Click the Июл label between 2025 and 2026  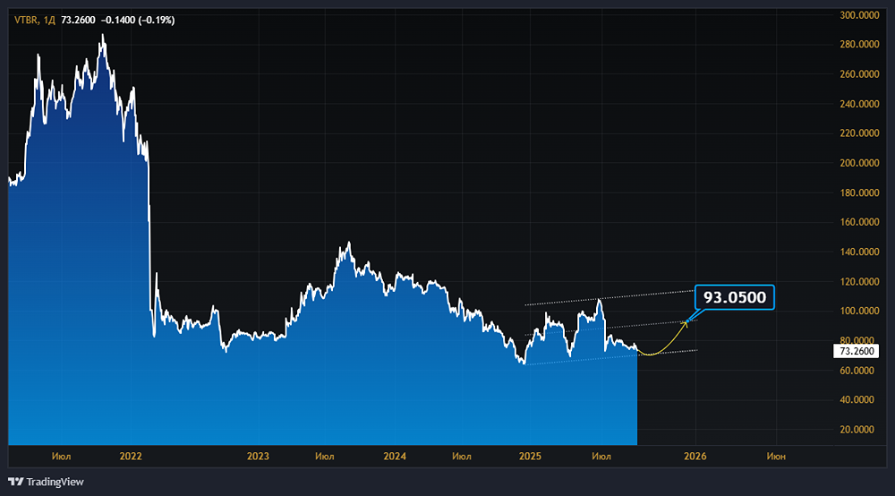pos(601,456)
